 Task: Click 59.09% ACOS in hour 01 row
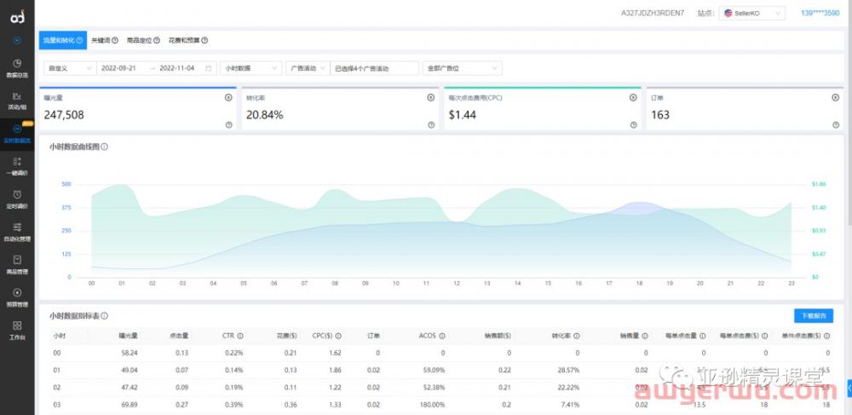[x=433, y=371]
